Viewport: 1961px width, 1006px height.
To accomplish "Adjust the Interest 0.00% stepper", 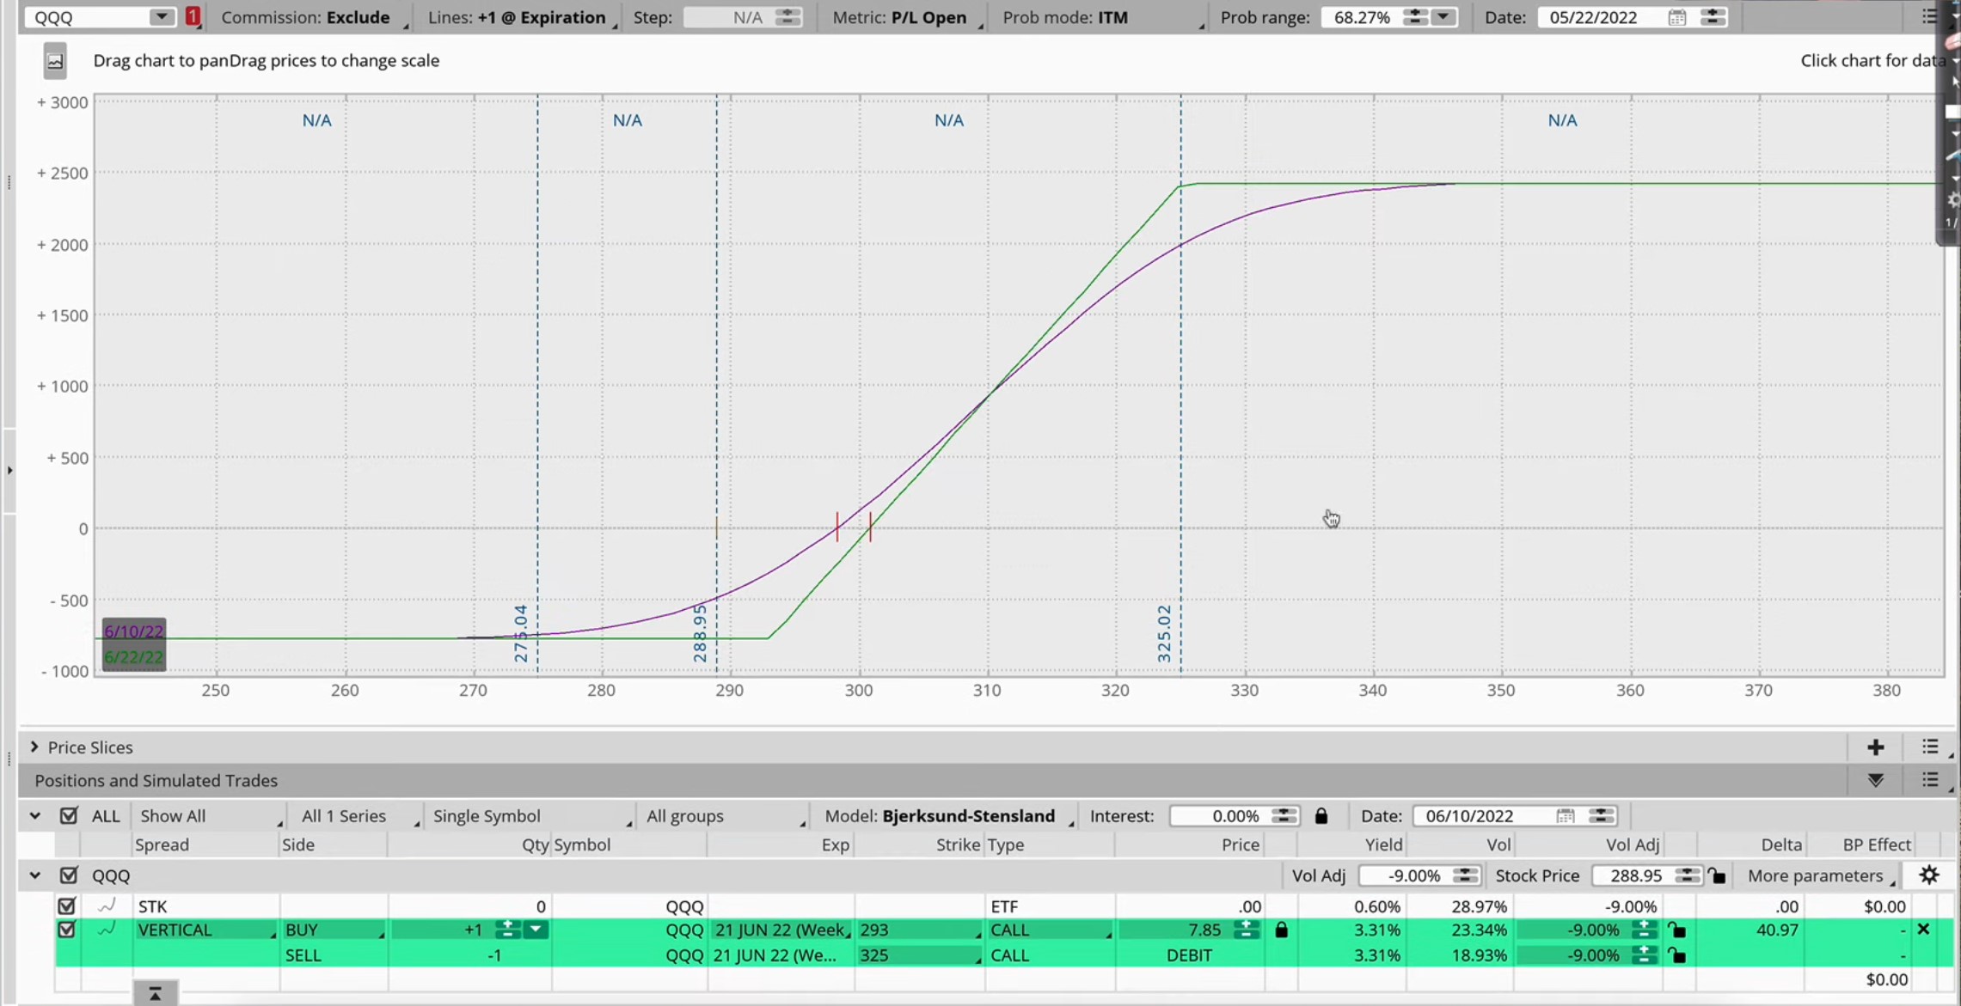I will [1284, 816].
